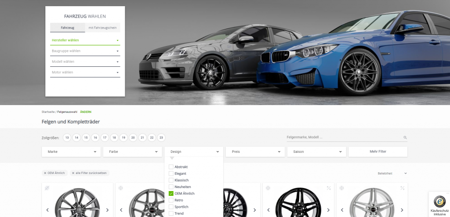The image size is (450, 217).
Task: Show previous image of silver wheel card
Action: [342, 210]
